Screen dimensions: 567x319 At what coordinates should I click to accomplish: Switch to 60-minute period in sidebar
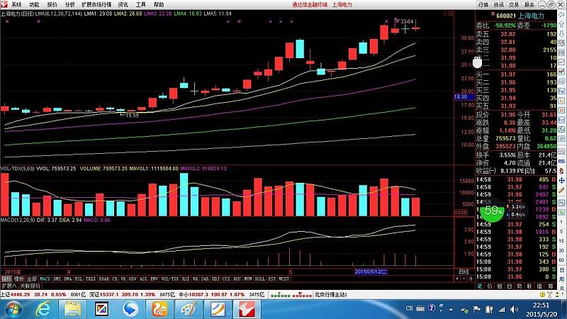pos(561,260)
